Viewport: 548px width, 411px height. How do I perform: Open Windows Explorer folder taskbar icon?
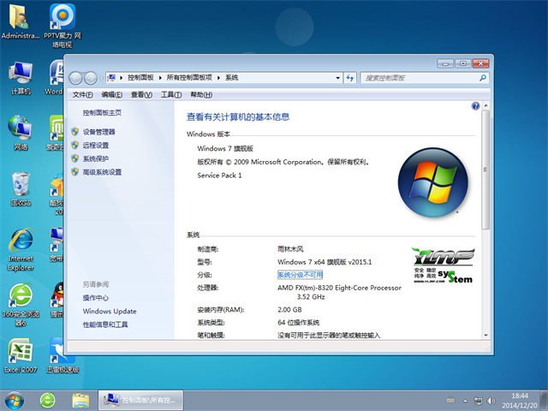pyautogui.click(x=80, y=401)
